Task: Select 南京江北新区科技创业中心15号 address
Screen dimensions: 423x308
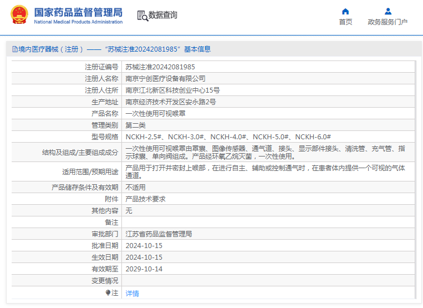Action: pos(172,90)
